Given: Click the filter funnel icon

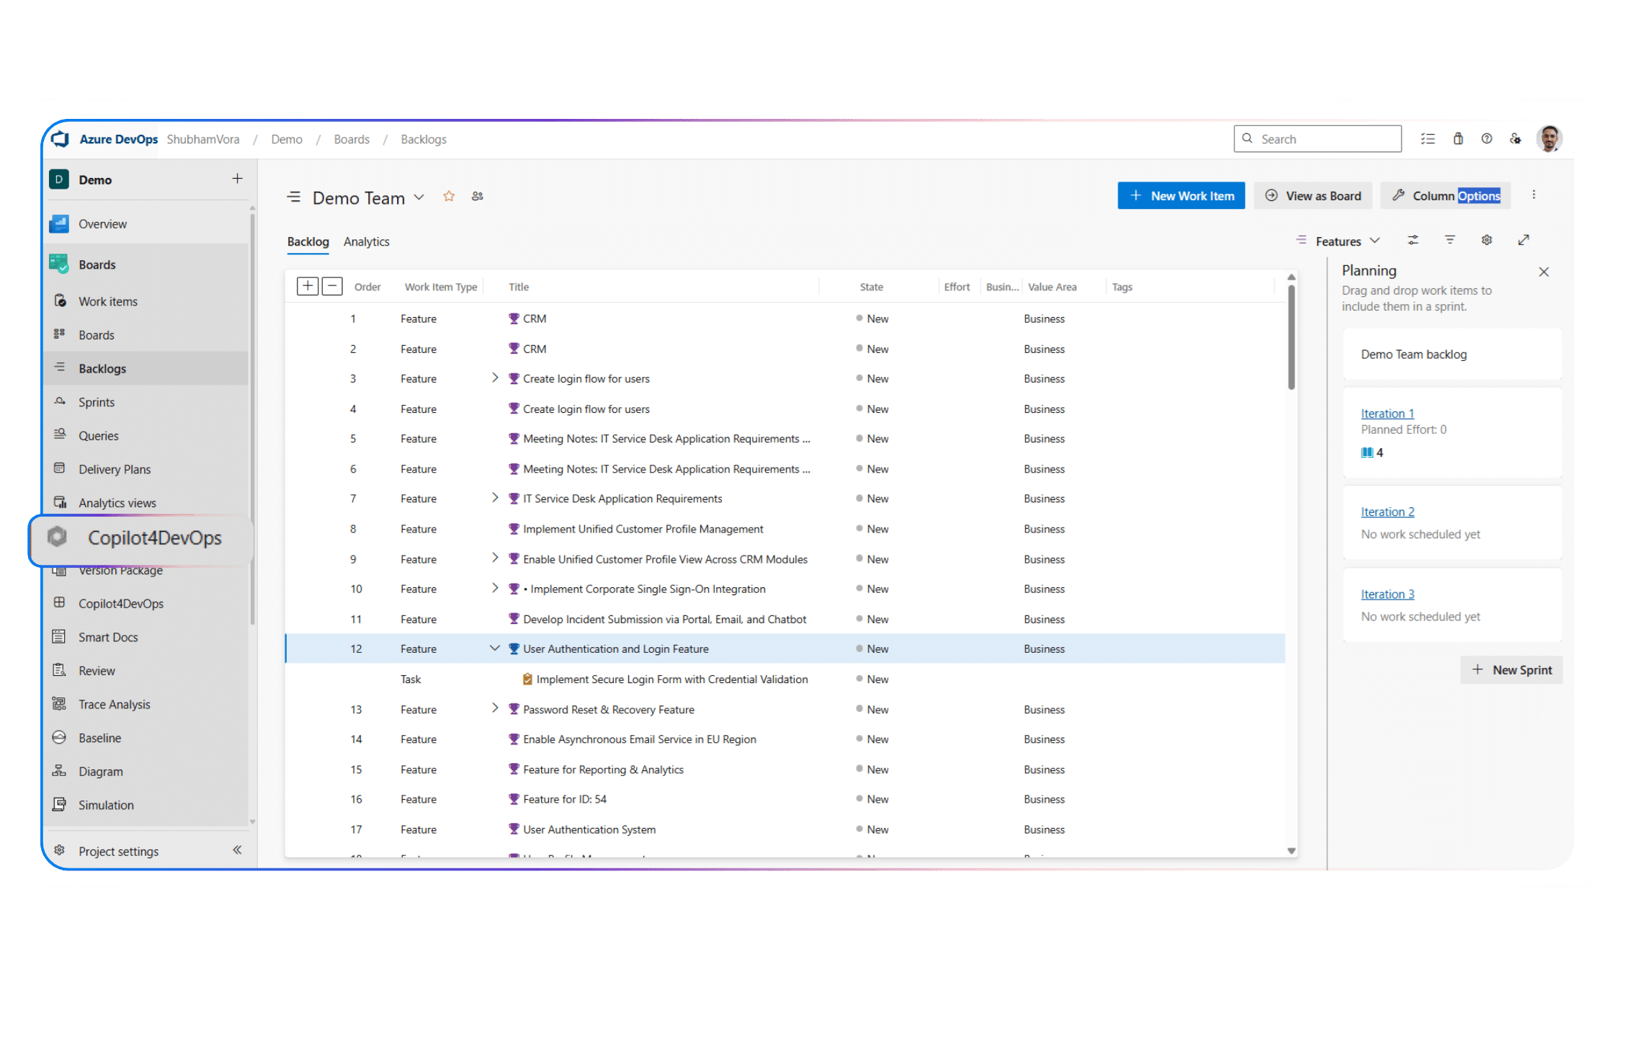Looking at the screenshot, I should (x=1450, y=241).
